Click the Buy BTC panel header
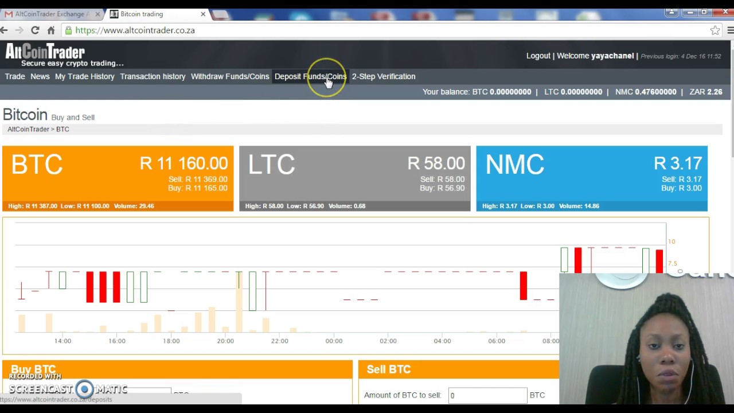The image size is (734, 413). tap(178, 369)
